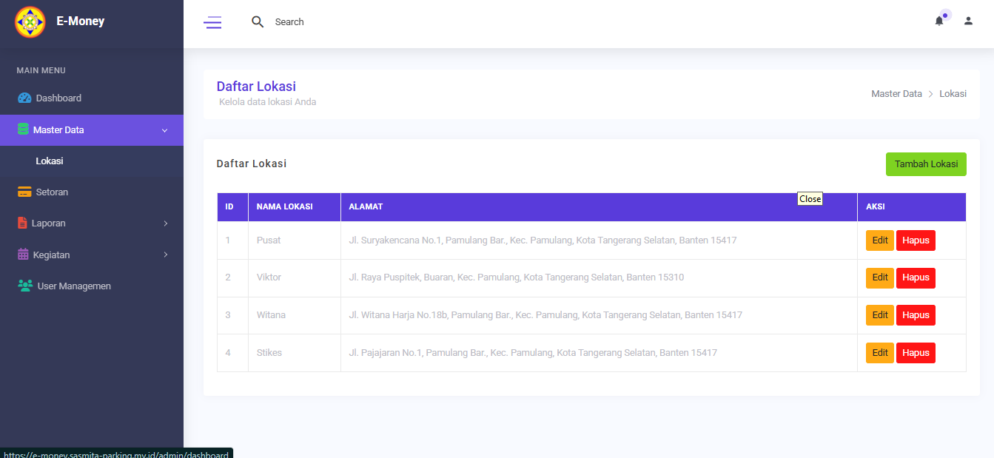This screenshot has width=994, height=458.
Task: Select the Lokasi submenu item
Action: pos(50,161)
